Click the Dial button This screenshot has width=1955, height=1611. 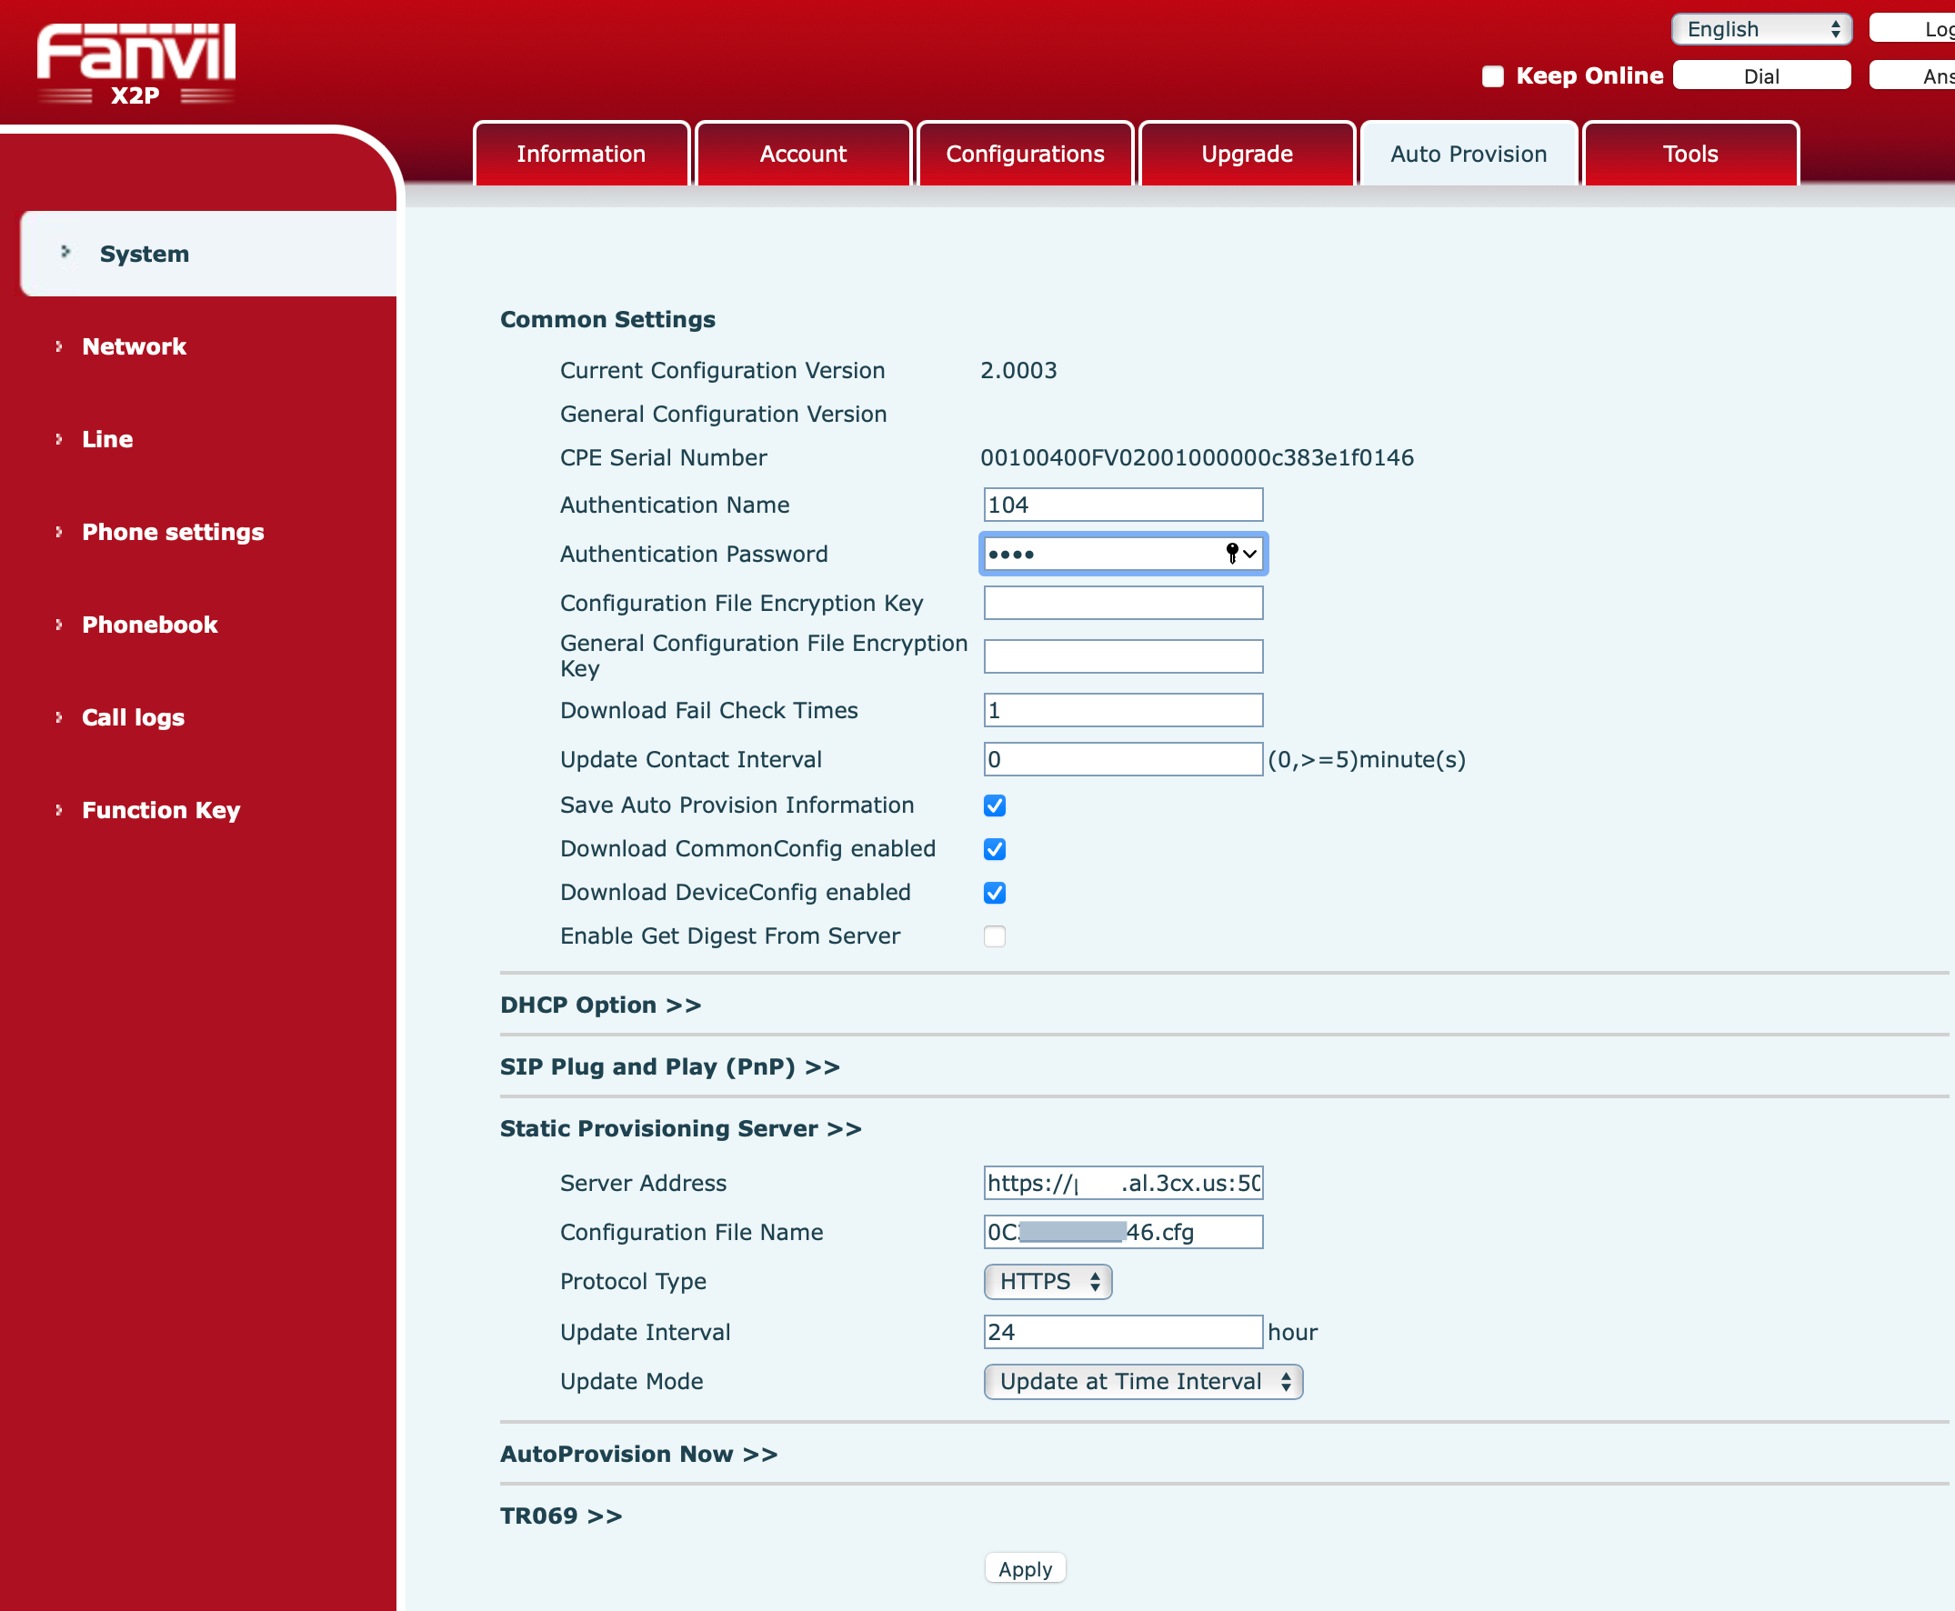pos(1761,76)
